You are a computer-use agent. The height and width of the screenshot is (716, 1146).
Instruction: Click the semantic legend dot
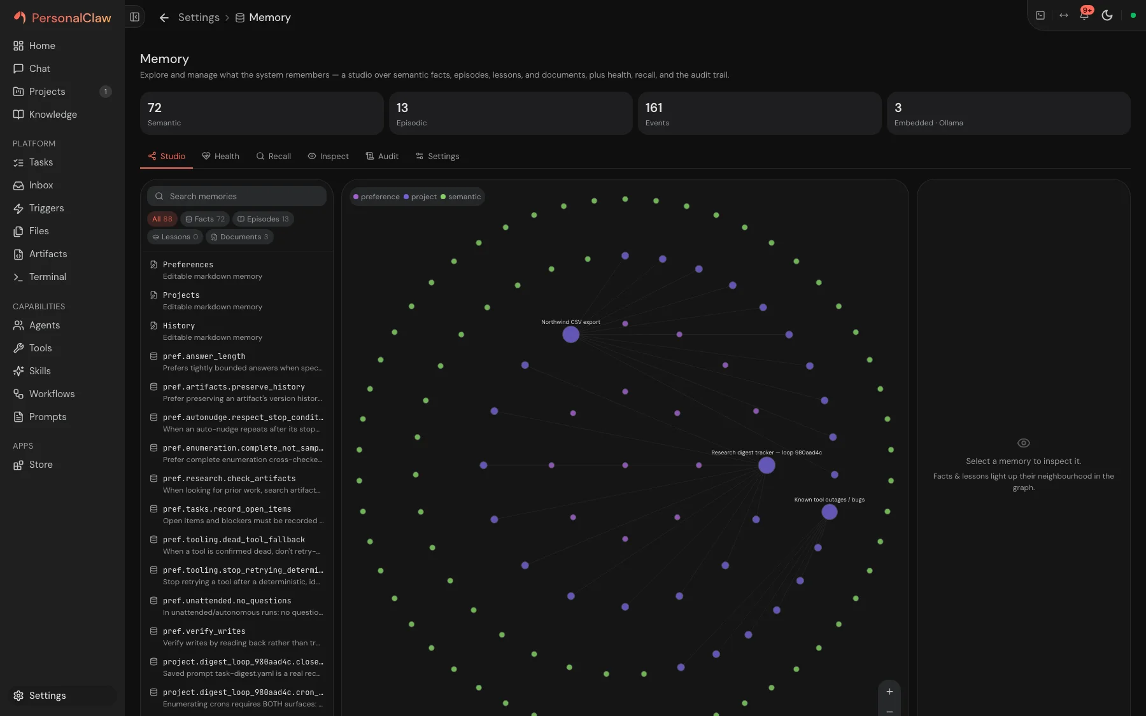[x=443, y=197]
